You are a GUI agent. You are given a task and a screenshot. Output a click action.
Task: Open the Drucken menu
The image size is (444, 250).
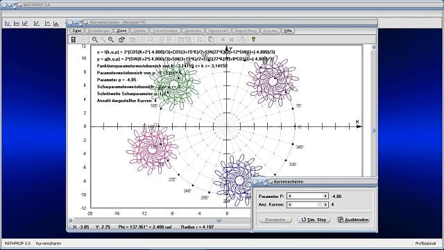pos(270,31)
